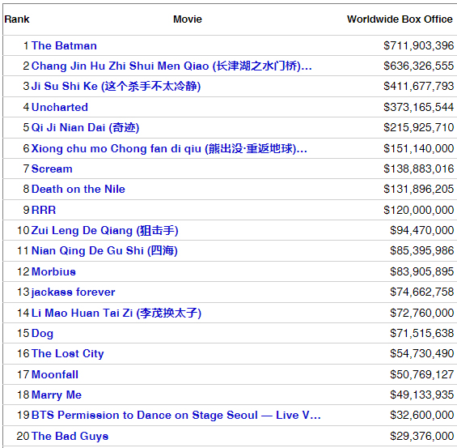Image resolution: width=457 pixels, height=448 pixels.
Task: Select the Qi Ji Nian Dai link
Action: point(85,127)
